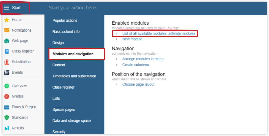
Task: Open the red Grades icon
Action: 7,96
